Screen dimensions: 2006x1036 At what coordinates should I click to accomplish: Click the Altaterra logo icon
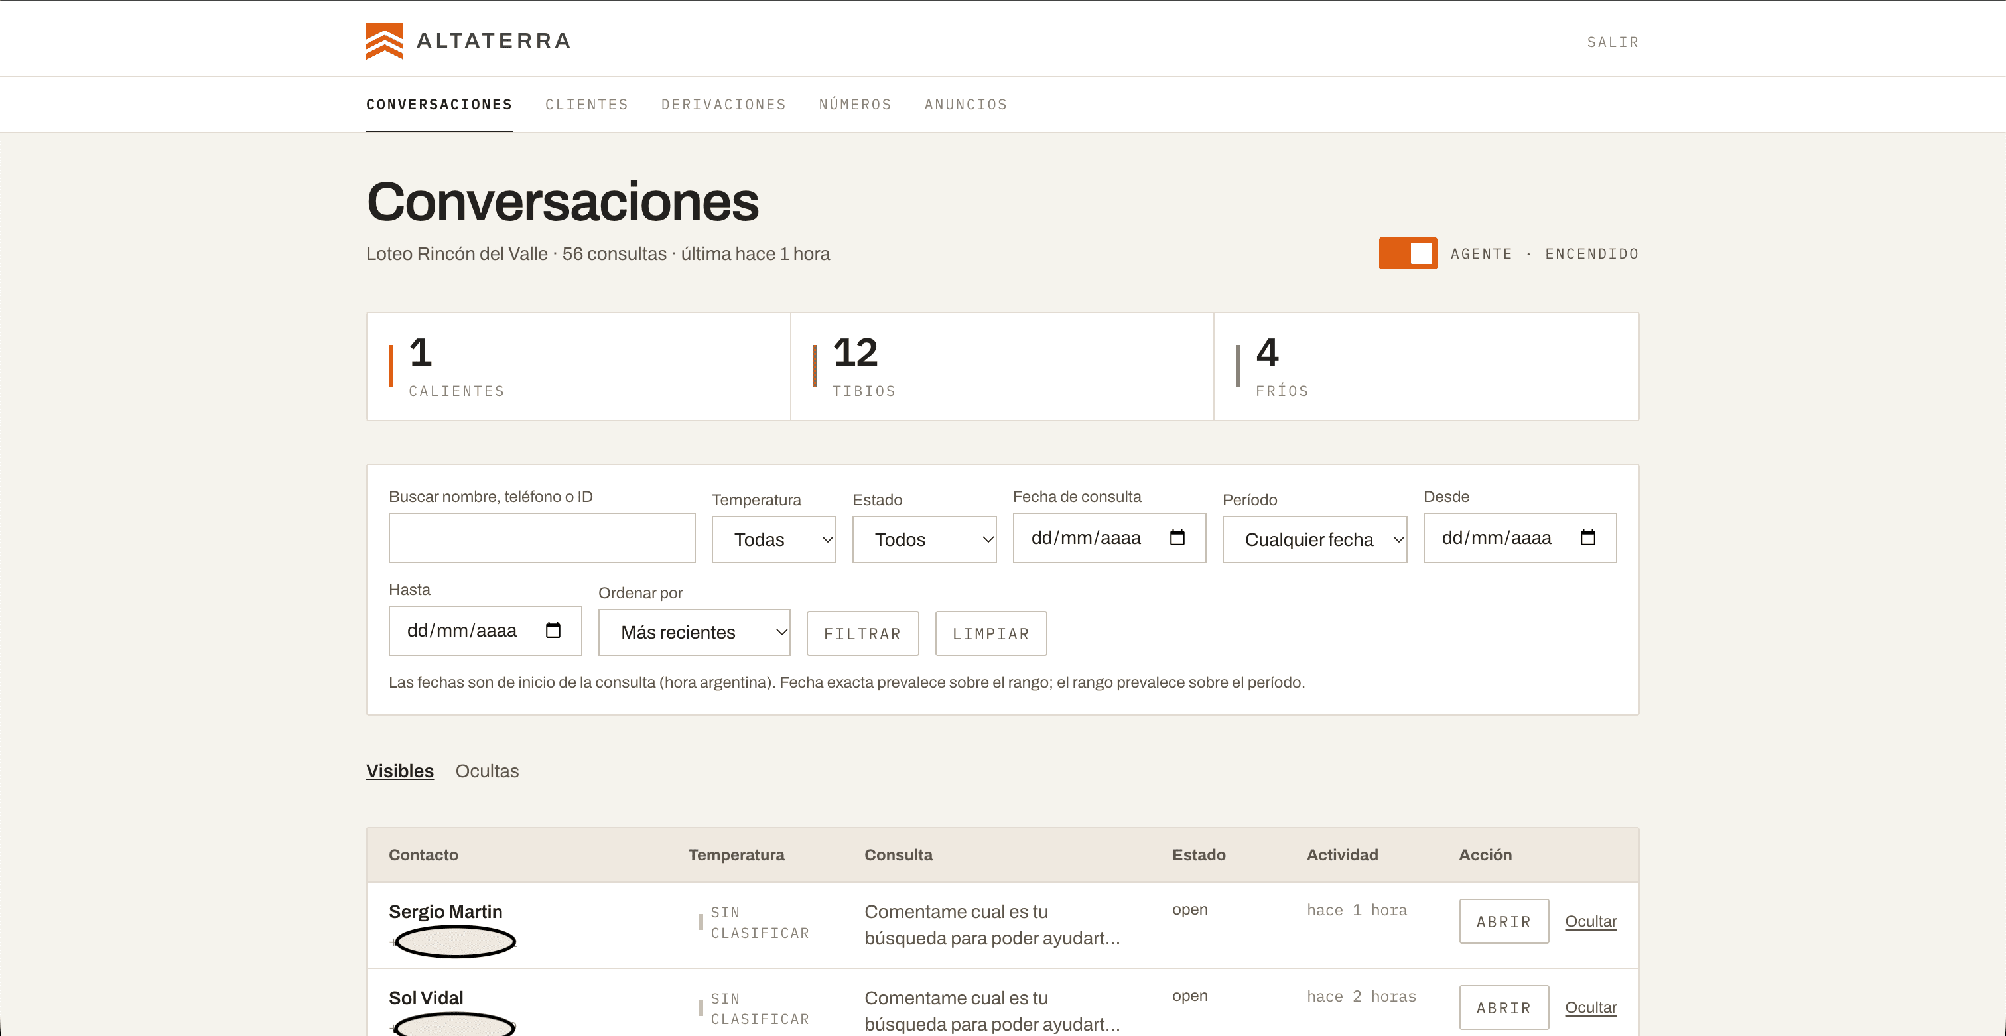click(x=385, y=40)
